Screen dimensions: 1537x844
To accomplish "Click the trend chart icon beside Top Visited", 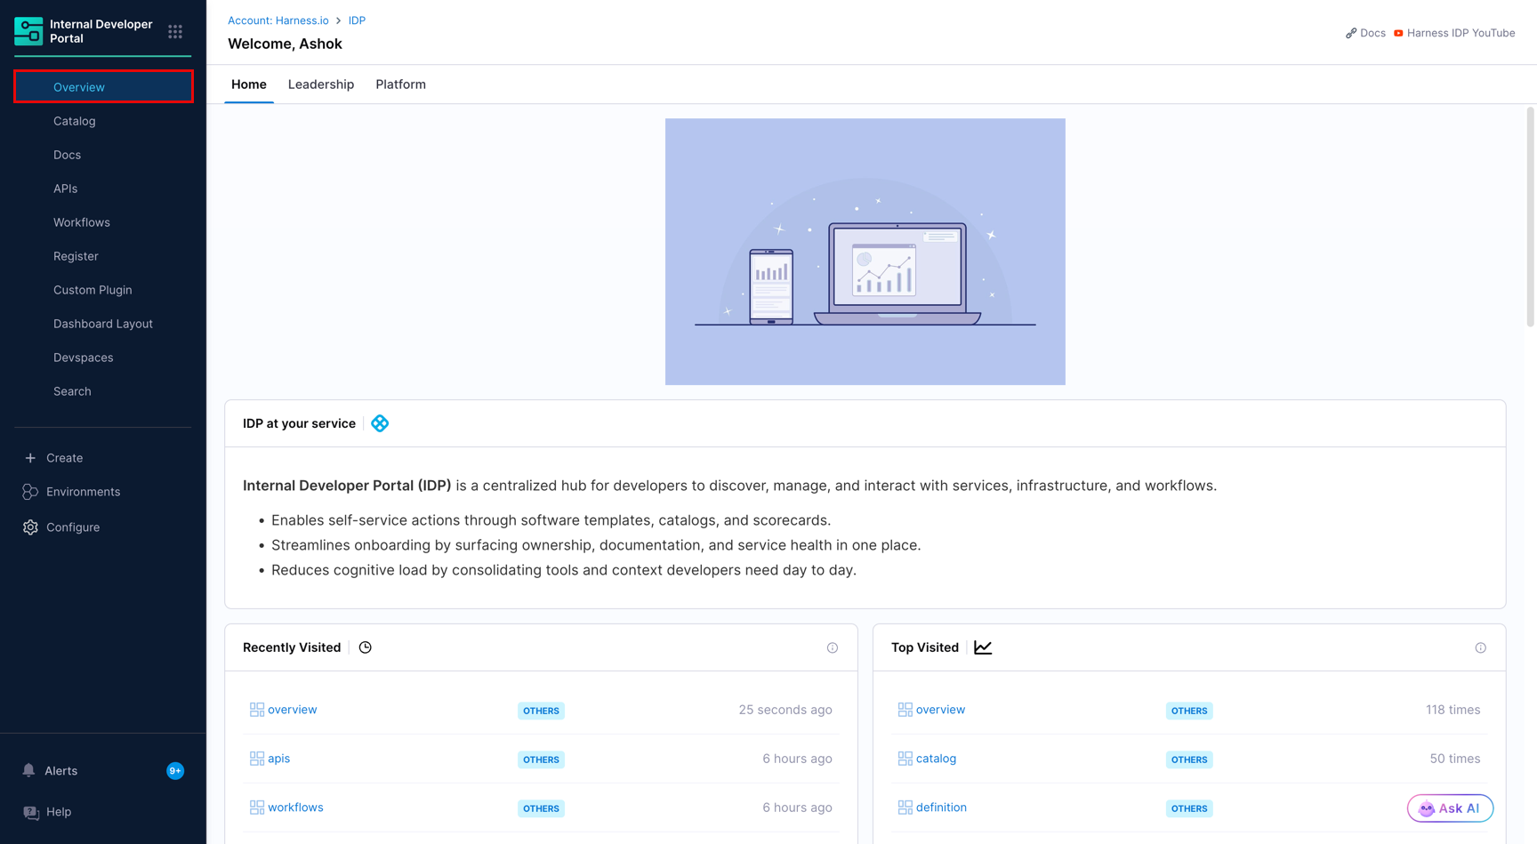I will pos(983,647).
